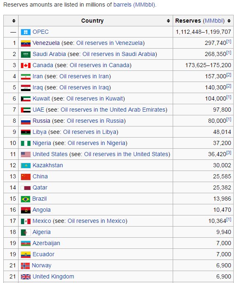Viewport: 237px width, 283px height.
Task: Open the MMbbl link in intro sentence
Action: 145,5
